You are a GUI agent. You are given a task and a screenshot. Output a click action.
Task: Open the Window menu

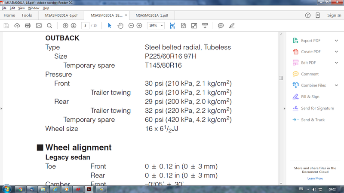[x=34, y=8]
